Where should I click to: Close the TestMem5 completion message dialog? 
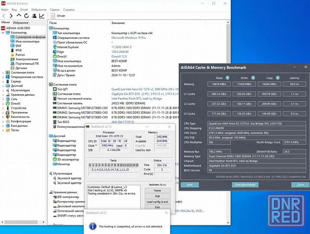[x=166, y=213]
